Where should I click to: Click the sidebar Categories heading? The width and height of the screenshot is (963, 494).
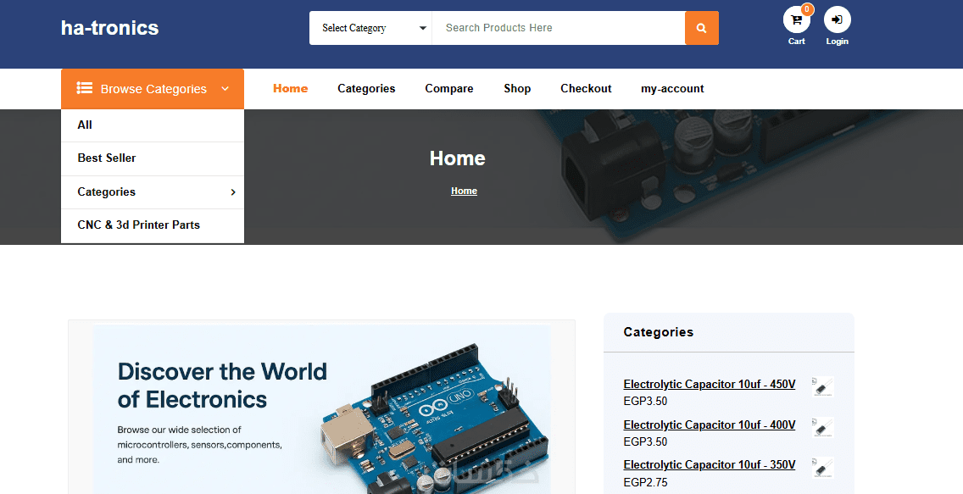[x=659, y=332]
